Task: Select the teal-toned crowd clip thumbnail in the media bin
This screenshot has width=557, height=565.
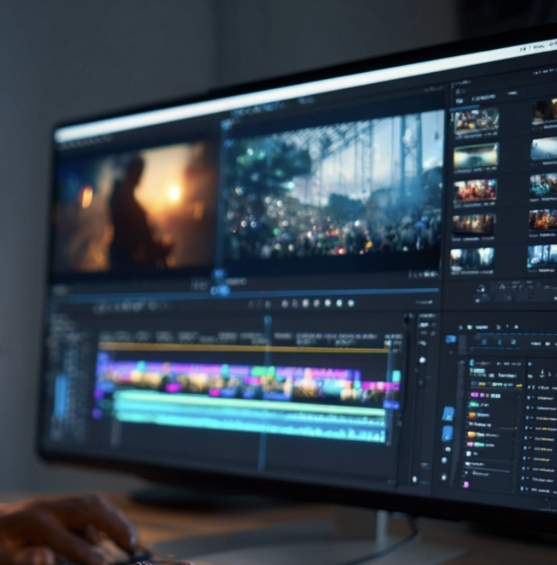Action: (x=543, y=185)
